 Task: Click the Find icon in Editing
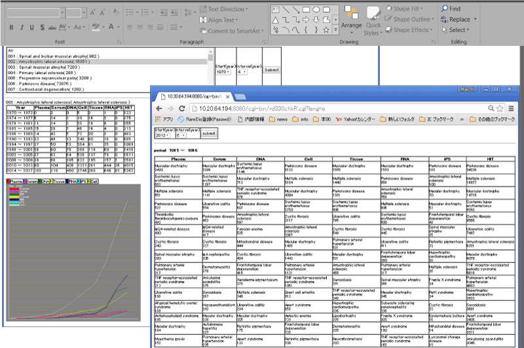tap(451, 9)
